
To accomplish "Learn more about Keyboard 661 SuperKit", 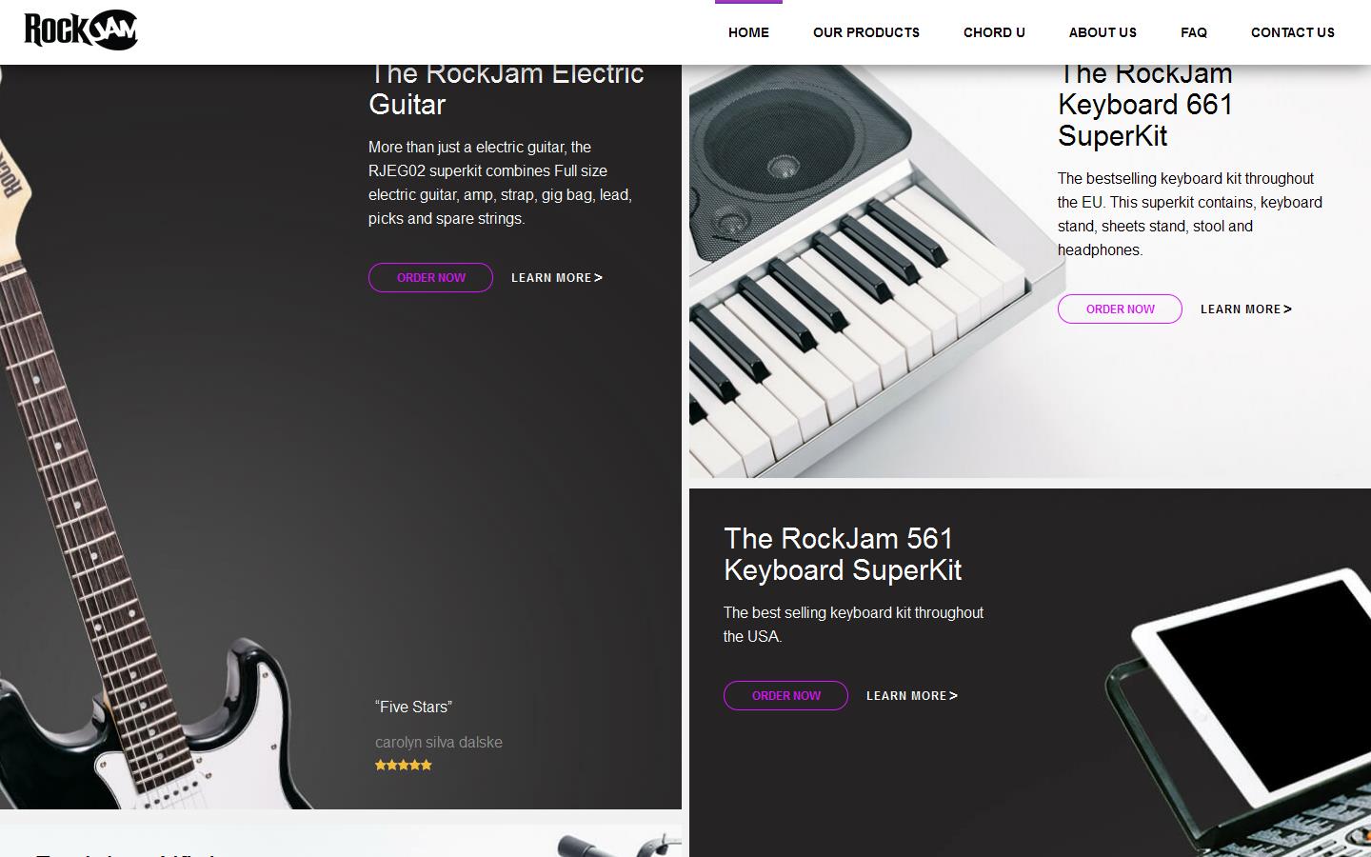I will pos(1245,309).
